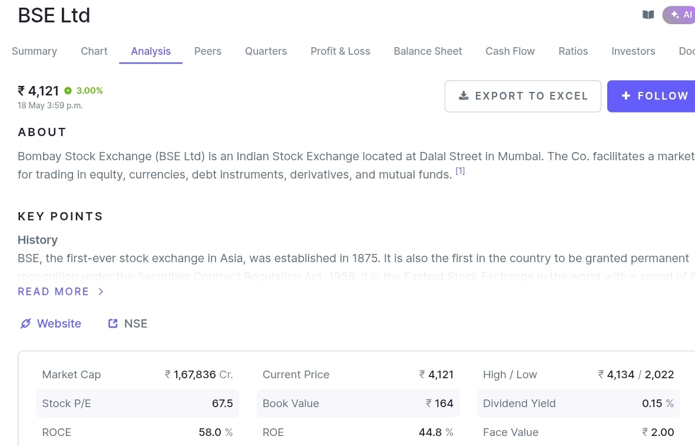The image size is (695, 446).
Task: Click the download icon in Export to Excel
Action: tap(464, 96)
